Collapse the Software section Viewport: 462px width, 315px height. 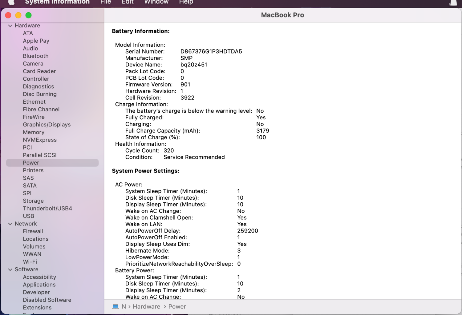point(10,270)
